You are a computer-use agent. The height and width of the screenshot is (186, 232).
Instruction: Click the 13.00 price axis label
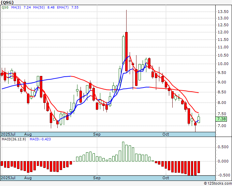click(223, 18)
